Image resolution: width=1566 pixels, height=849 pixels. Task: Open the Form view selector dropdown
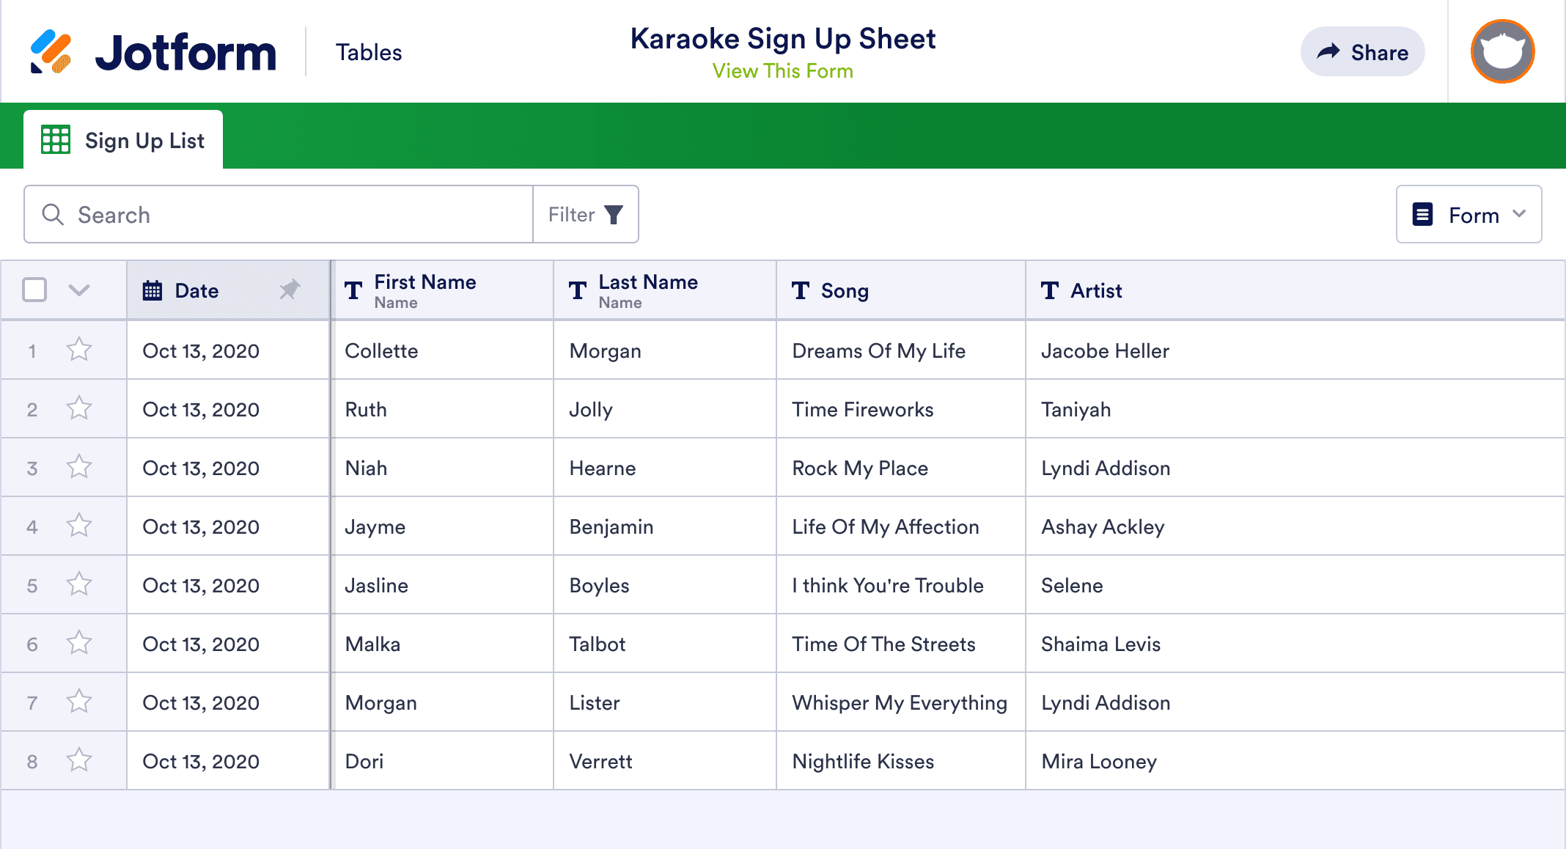pyautogui.click(x=1468, y=214)
